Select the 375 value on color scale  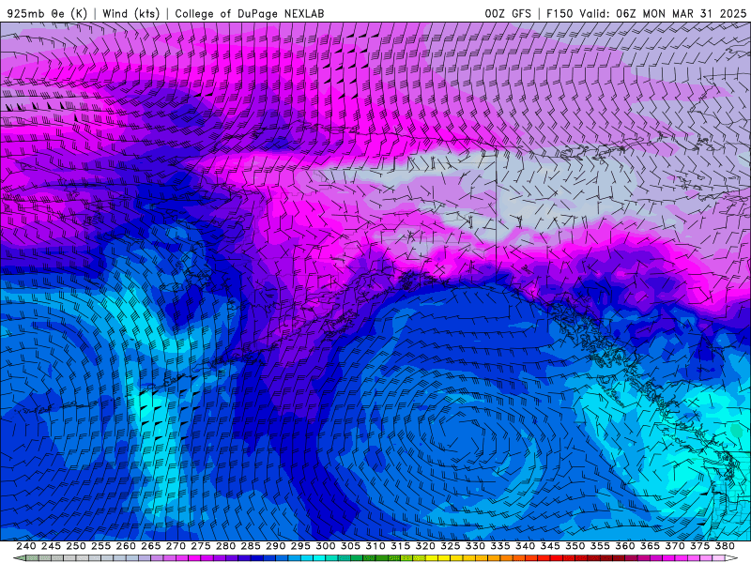point(699,546)
